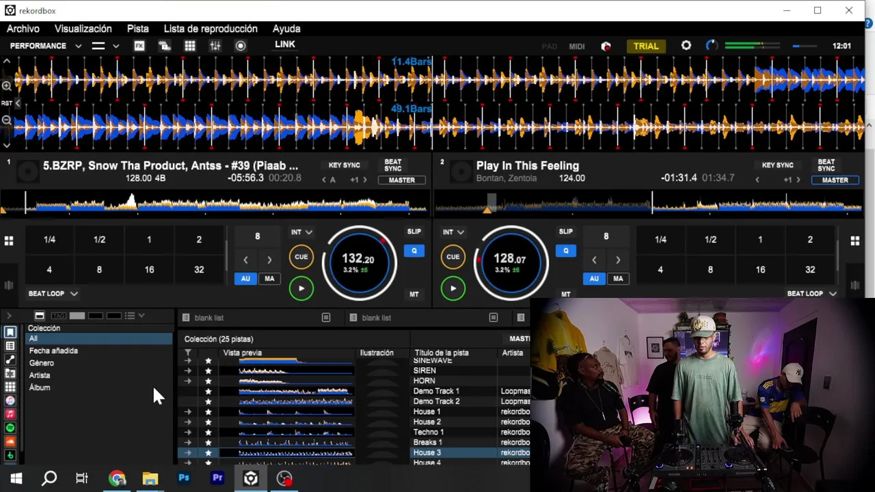
Task: Open the Lista de reproducción menu
Action: 211,29
